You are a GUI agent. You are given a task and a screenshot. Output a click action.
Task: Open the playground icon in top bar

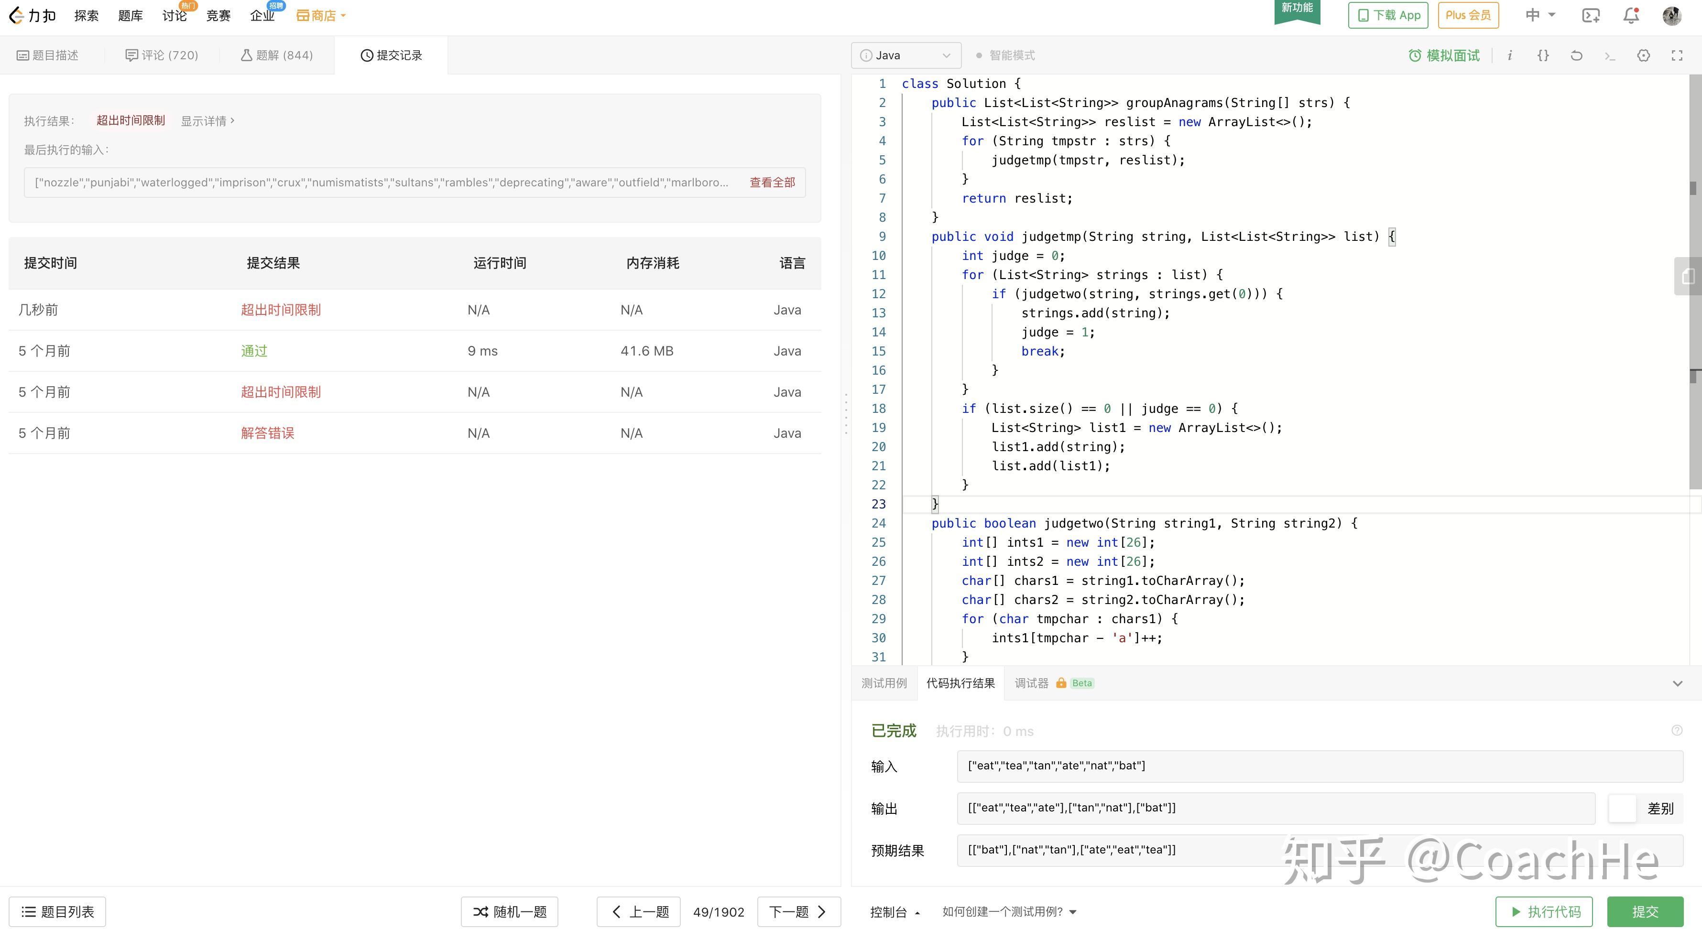(x=1590, y=15)
